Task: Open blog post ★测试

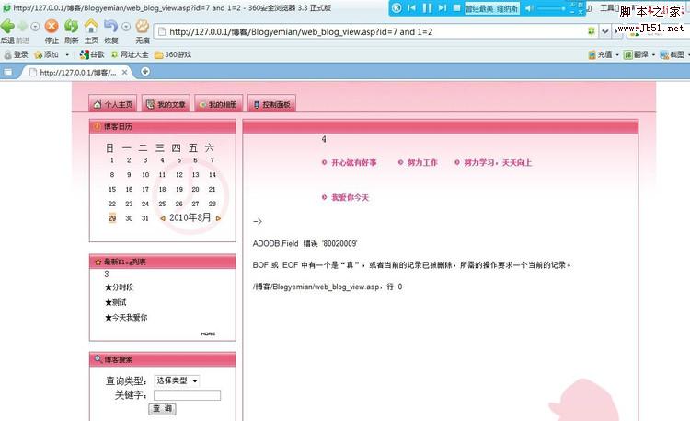Action: pyautogui.click(x=116, y=302)
